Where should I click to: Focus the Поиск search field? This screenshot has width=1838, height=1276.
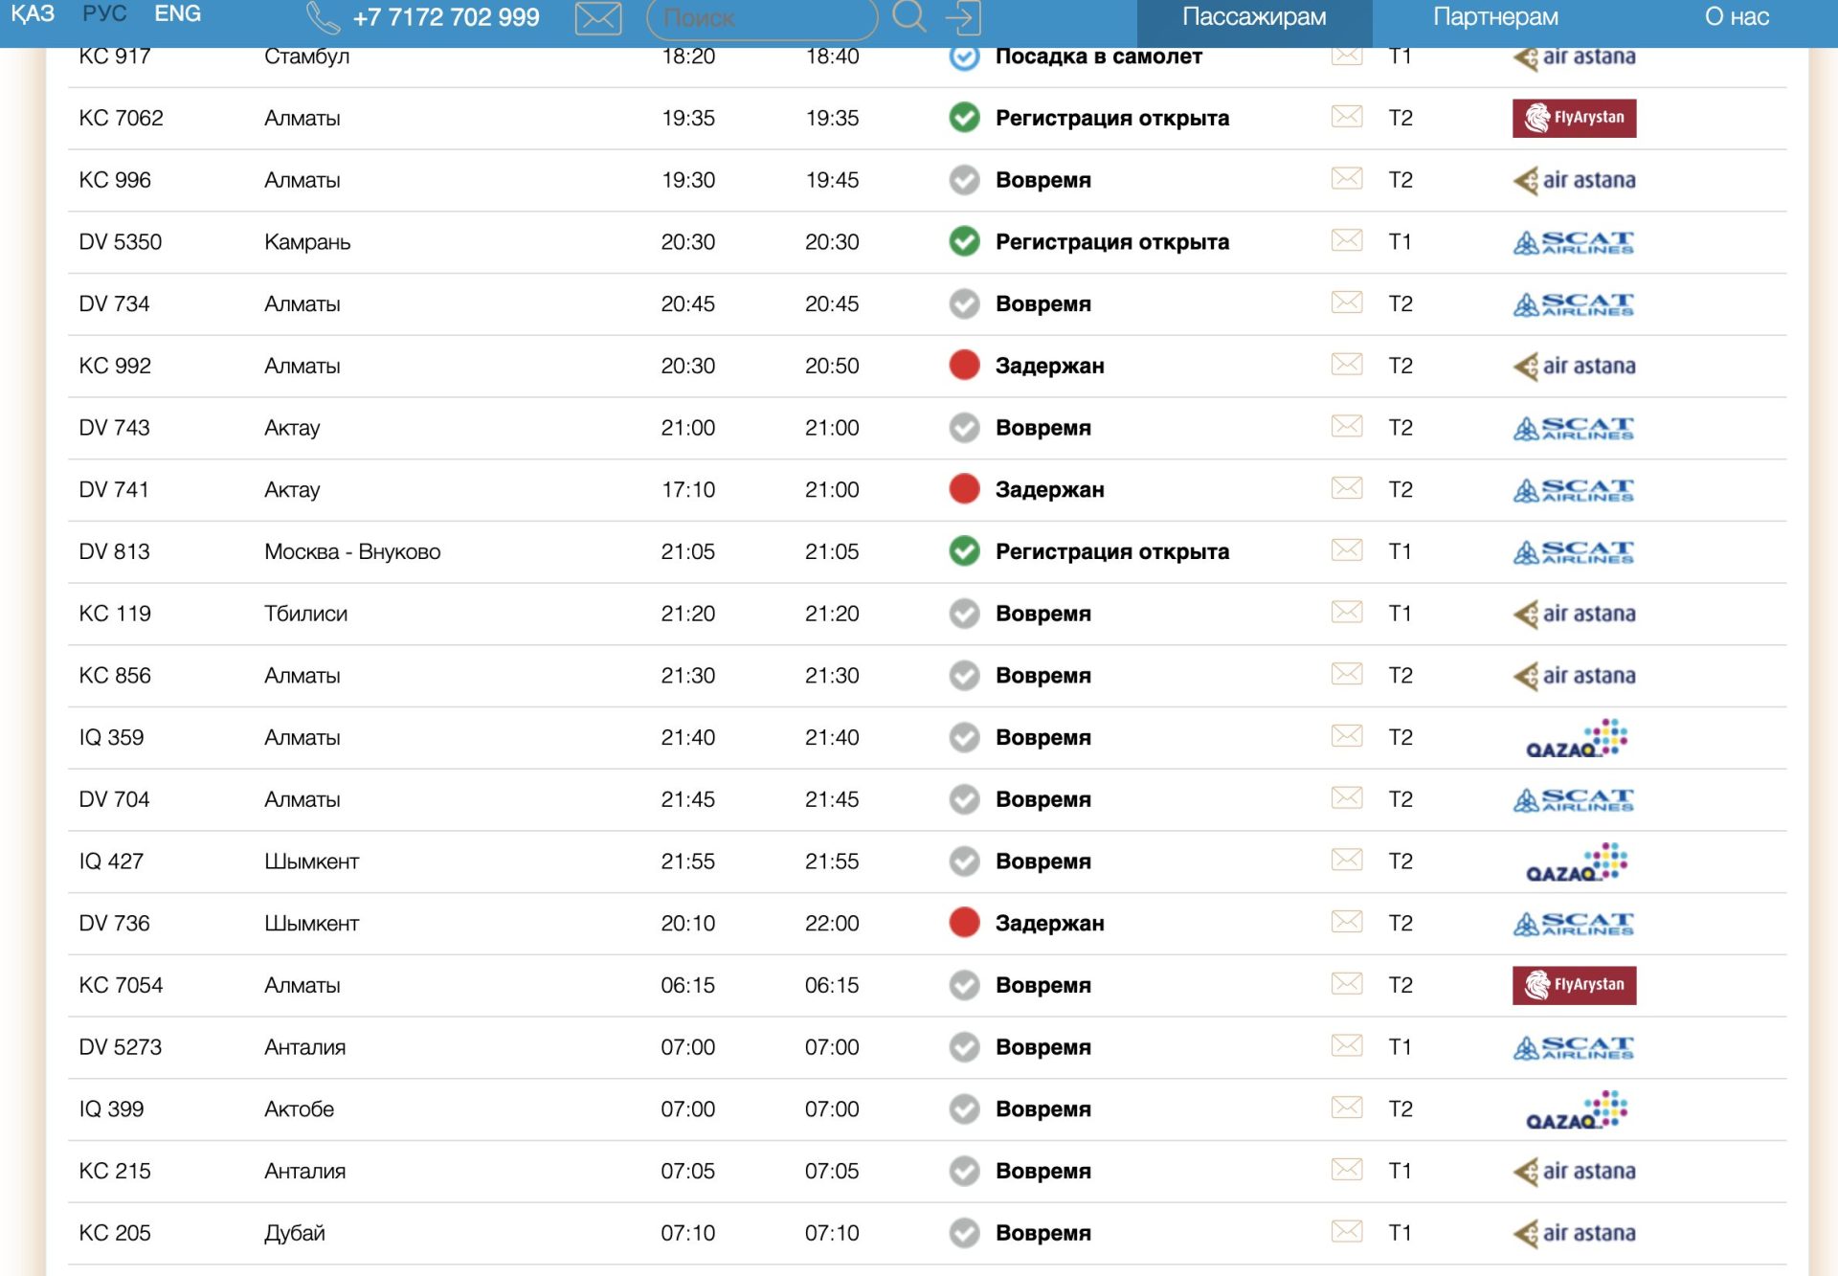coord(761,18)
